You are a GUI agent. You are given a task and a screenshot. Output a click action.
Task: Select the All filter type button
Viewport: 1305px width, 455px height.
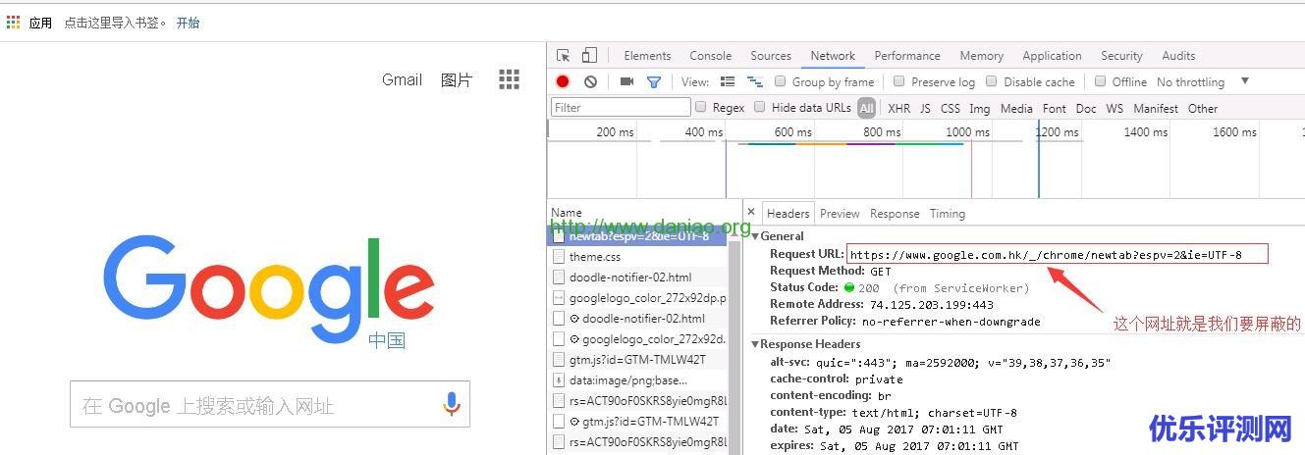coord(866,108)
